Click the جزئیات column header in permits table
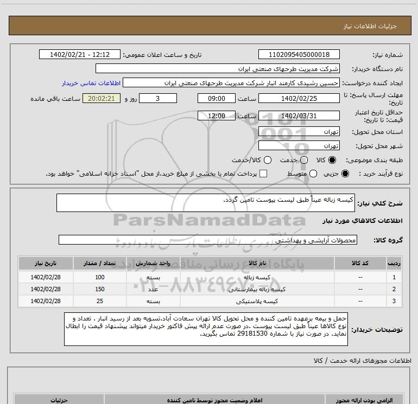This screenshot has width=418, height=404. click(59, 400)
